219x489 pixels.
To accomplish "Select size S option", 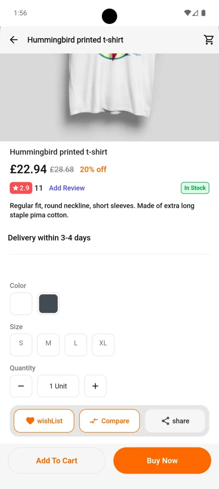I will pos(21,345).
